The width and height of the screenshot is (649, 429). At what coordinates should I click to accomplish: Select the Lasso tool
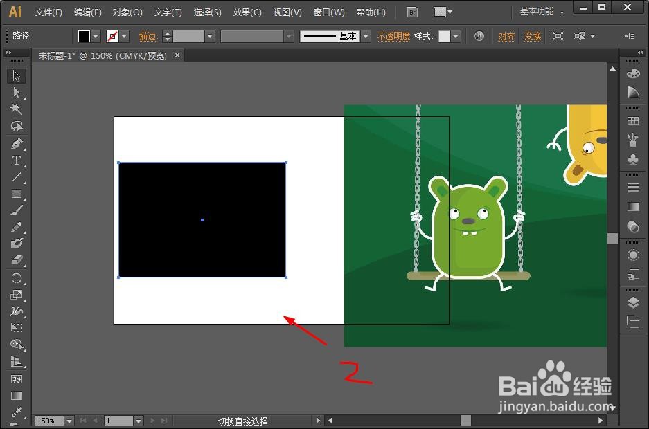(x=17, y=126)
